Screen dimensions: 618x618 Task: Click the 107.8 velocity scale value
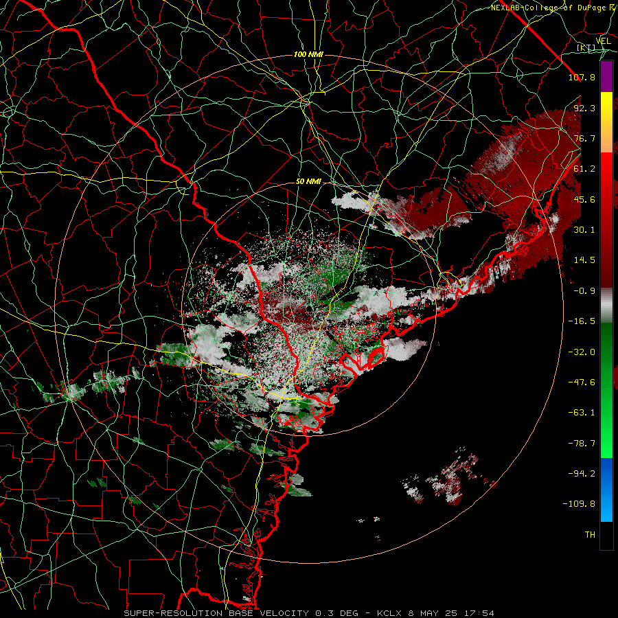(x=582, y=77)
